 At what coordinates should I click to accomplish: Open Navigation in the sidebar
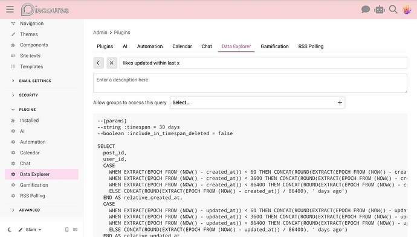(31, 24)
